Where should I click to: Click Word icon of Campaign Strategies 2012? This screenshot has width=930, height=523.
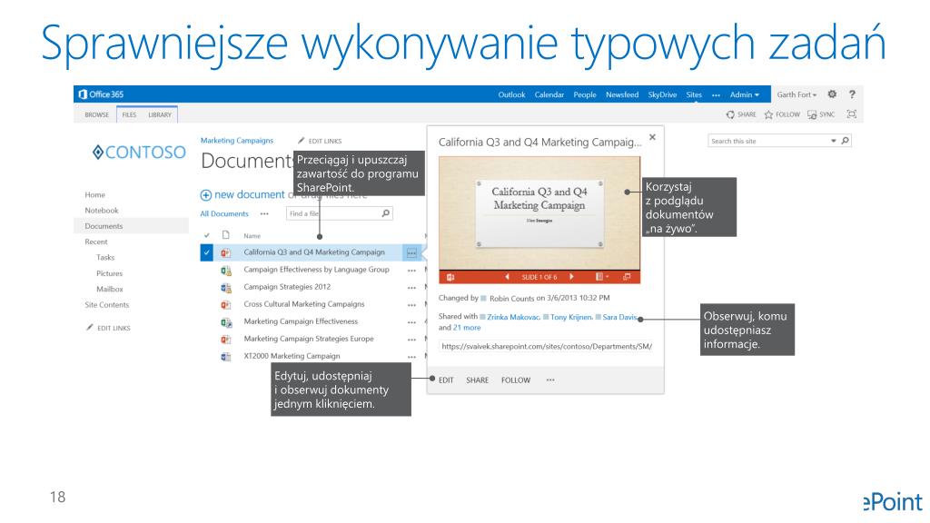click(x=225, y=287)
